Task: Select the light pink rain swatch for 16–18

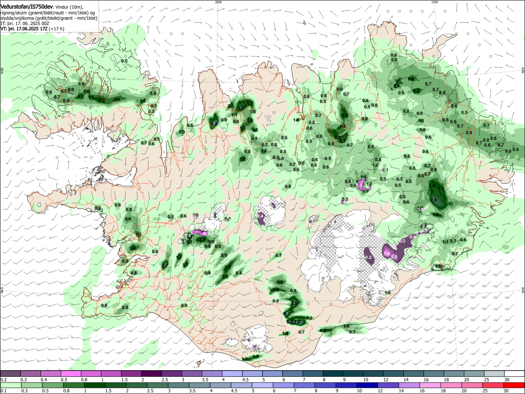Action: pyautogui.click(x=430, y=385)
